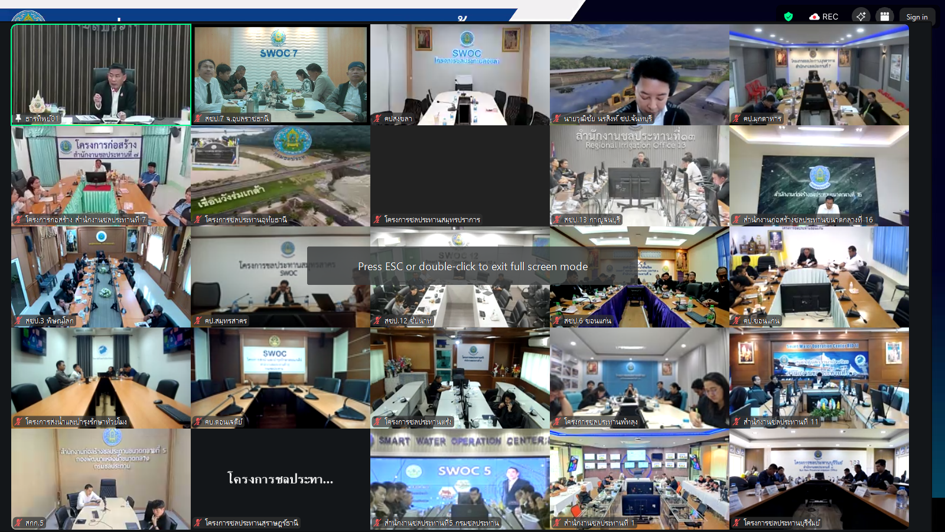Click the pin icon on the speaker tile
The width and height of the screenshot is (945, 532).
pyautogui.click(x=18, y=119)
